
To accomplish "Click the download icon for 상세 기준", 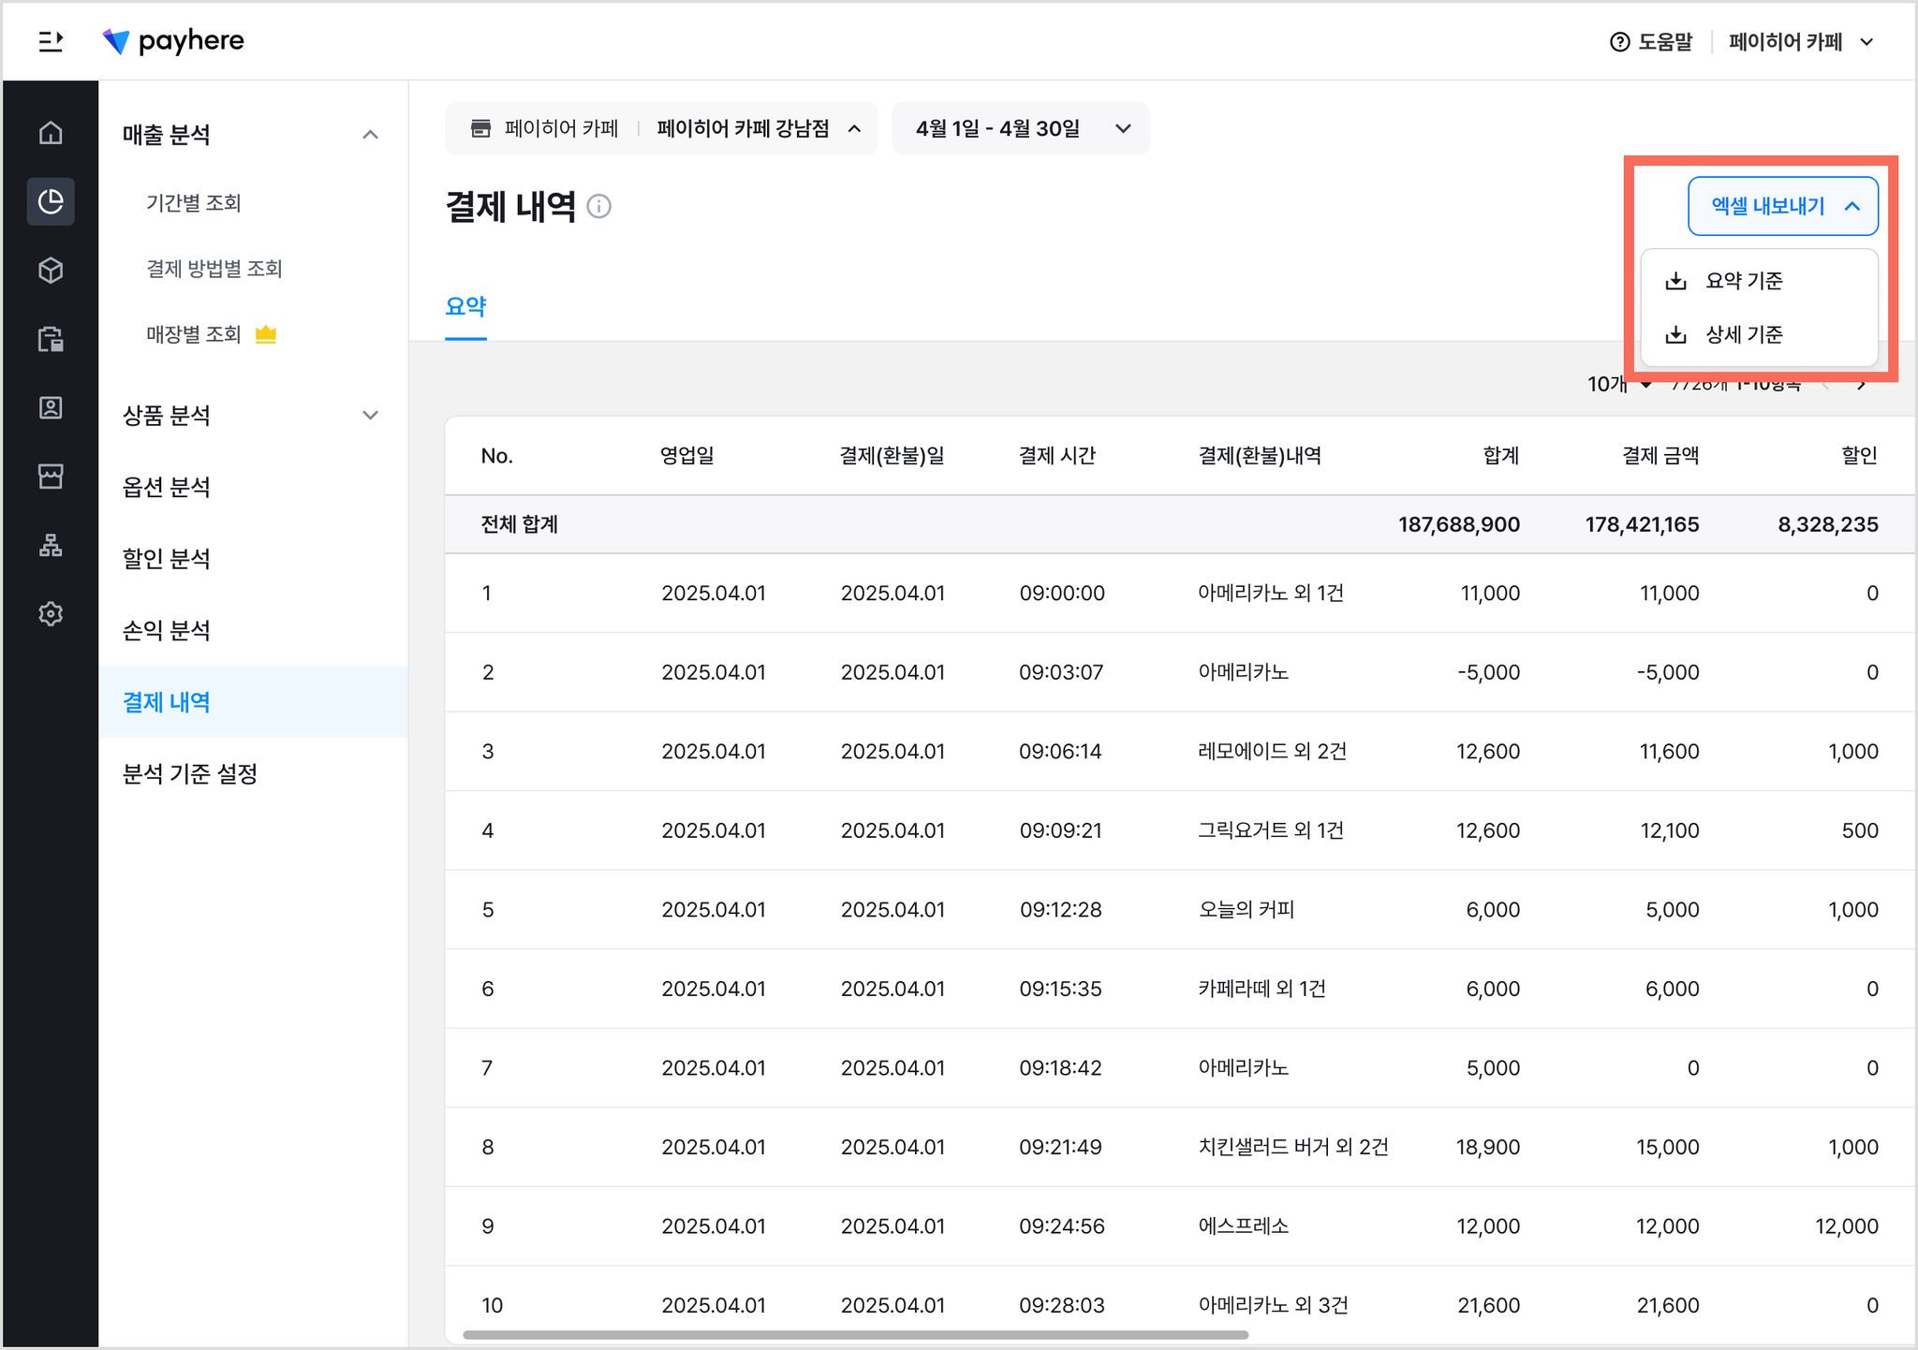I will (x=1675, y=334).
